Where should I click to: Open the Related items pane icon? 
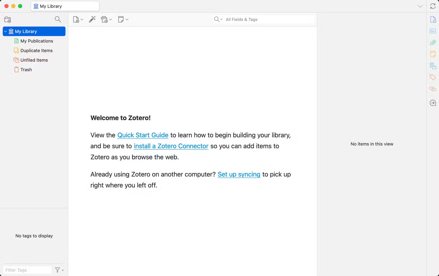coord(433,89)
